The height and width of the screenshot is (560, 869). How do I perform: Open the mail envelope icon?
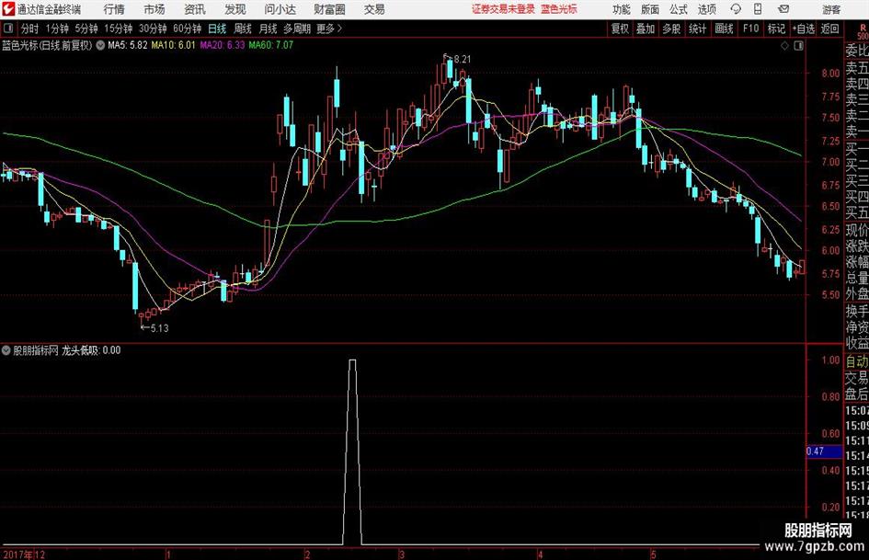783,9
